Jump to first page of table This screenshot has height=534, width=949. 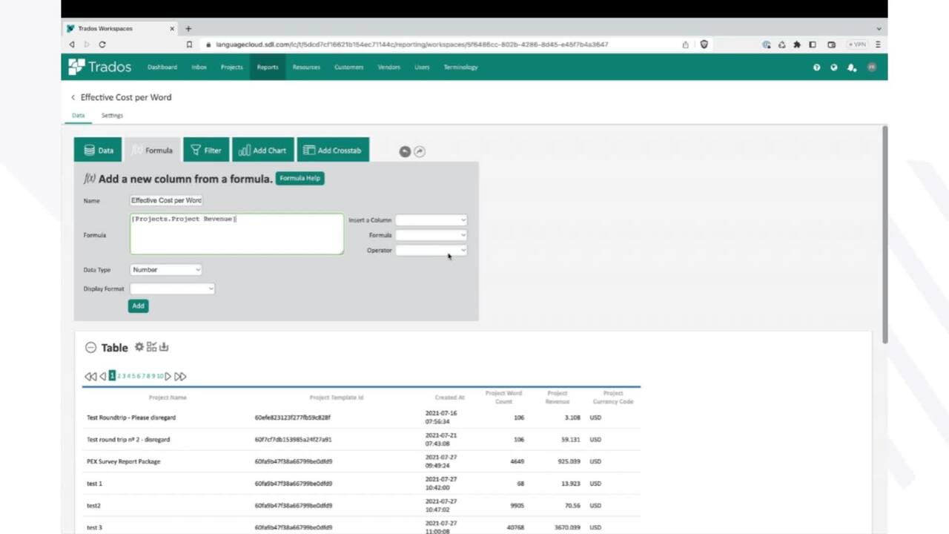pos(90,376)
